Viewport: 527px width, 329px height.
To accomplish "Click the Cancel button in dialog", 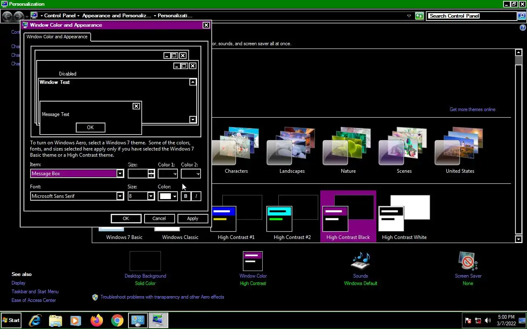I will click(159, 218).
